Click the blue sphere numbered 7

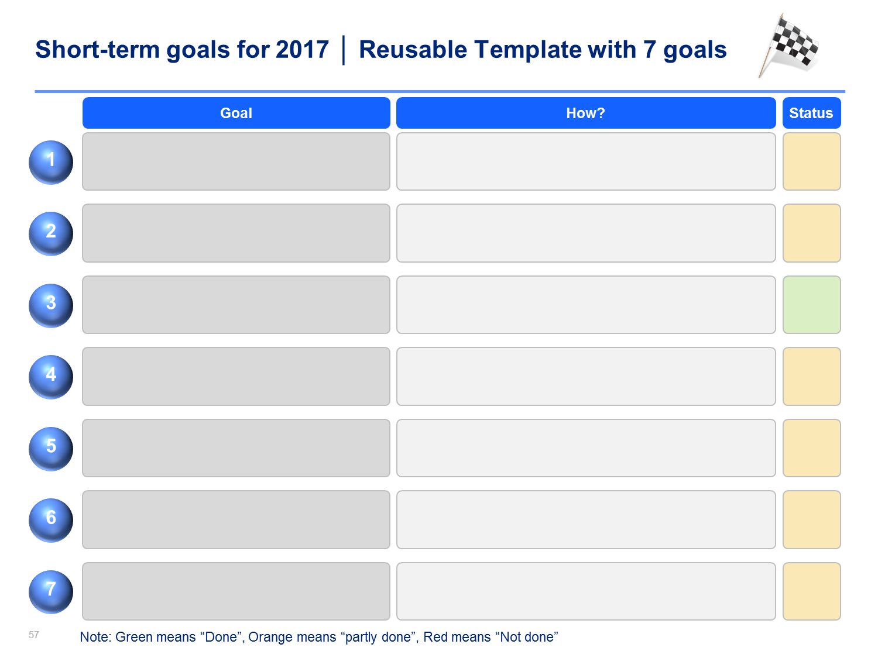pyautogui.click(x=51, y=591)
